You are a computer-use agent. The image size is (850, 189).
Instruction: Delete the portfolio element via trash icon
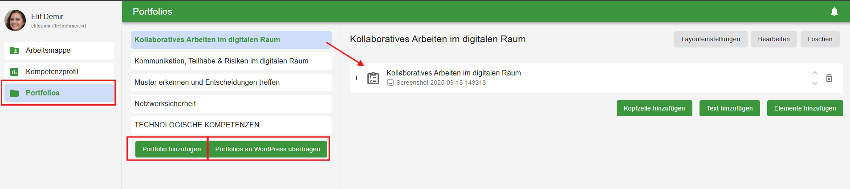tap(829, 78)
